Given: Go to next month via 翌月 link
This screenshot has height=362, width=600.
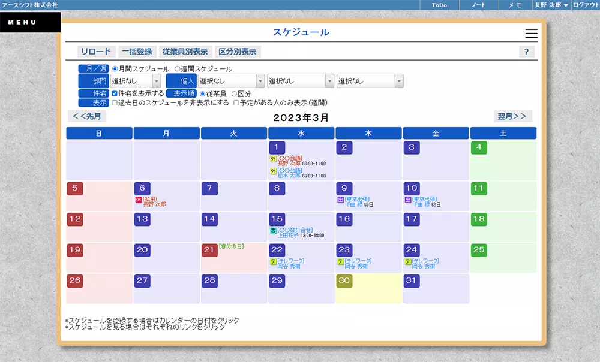Looking at the screenshot, I should click(512, 116).
